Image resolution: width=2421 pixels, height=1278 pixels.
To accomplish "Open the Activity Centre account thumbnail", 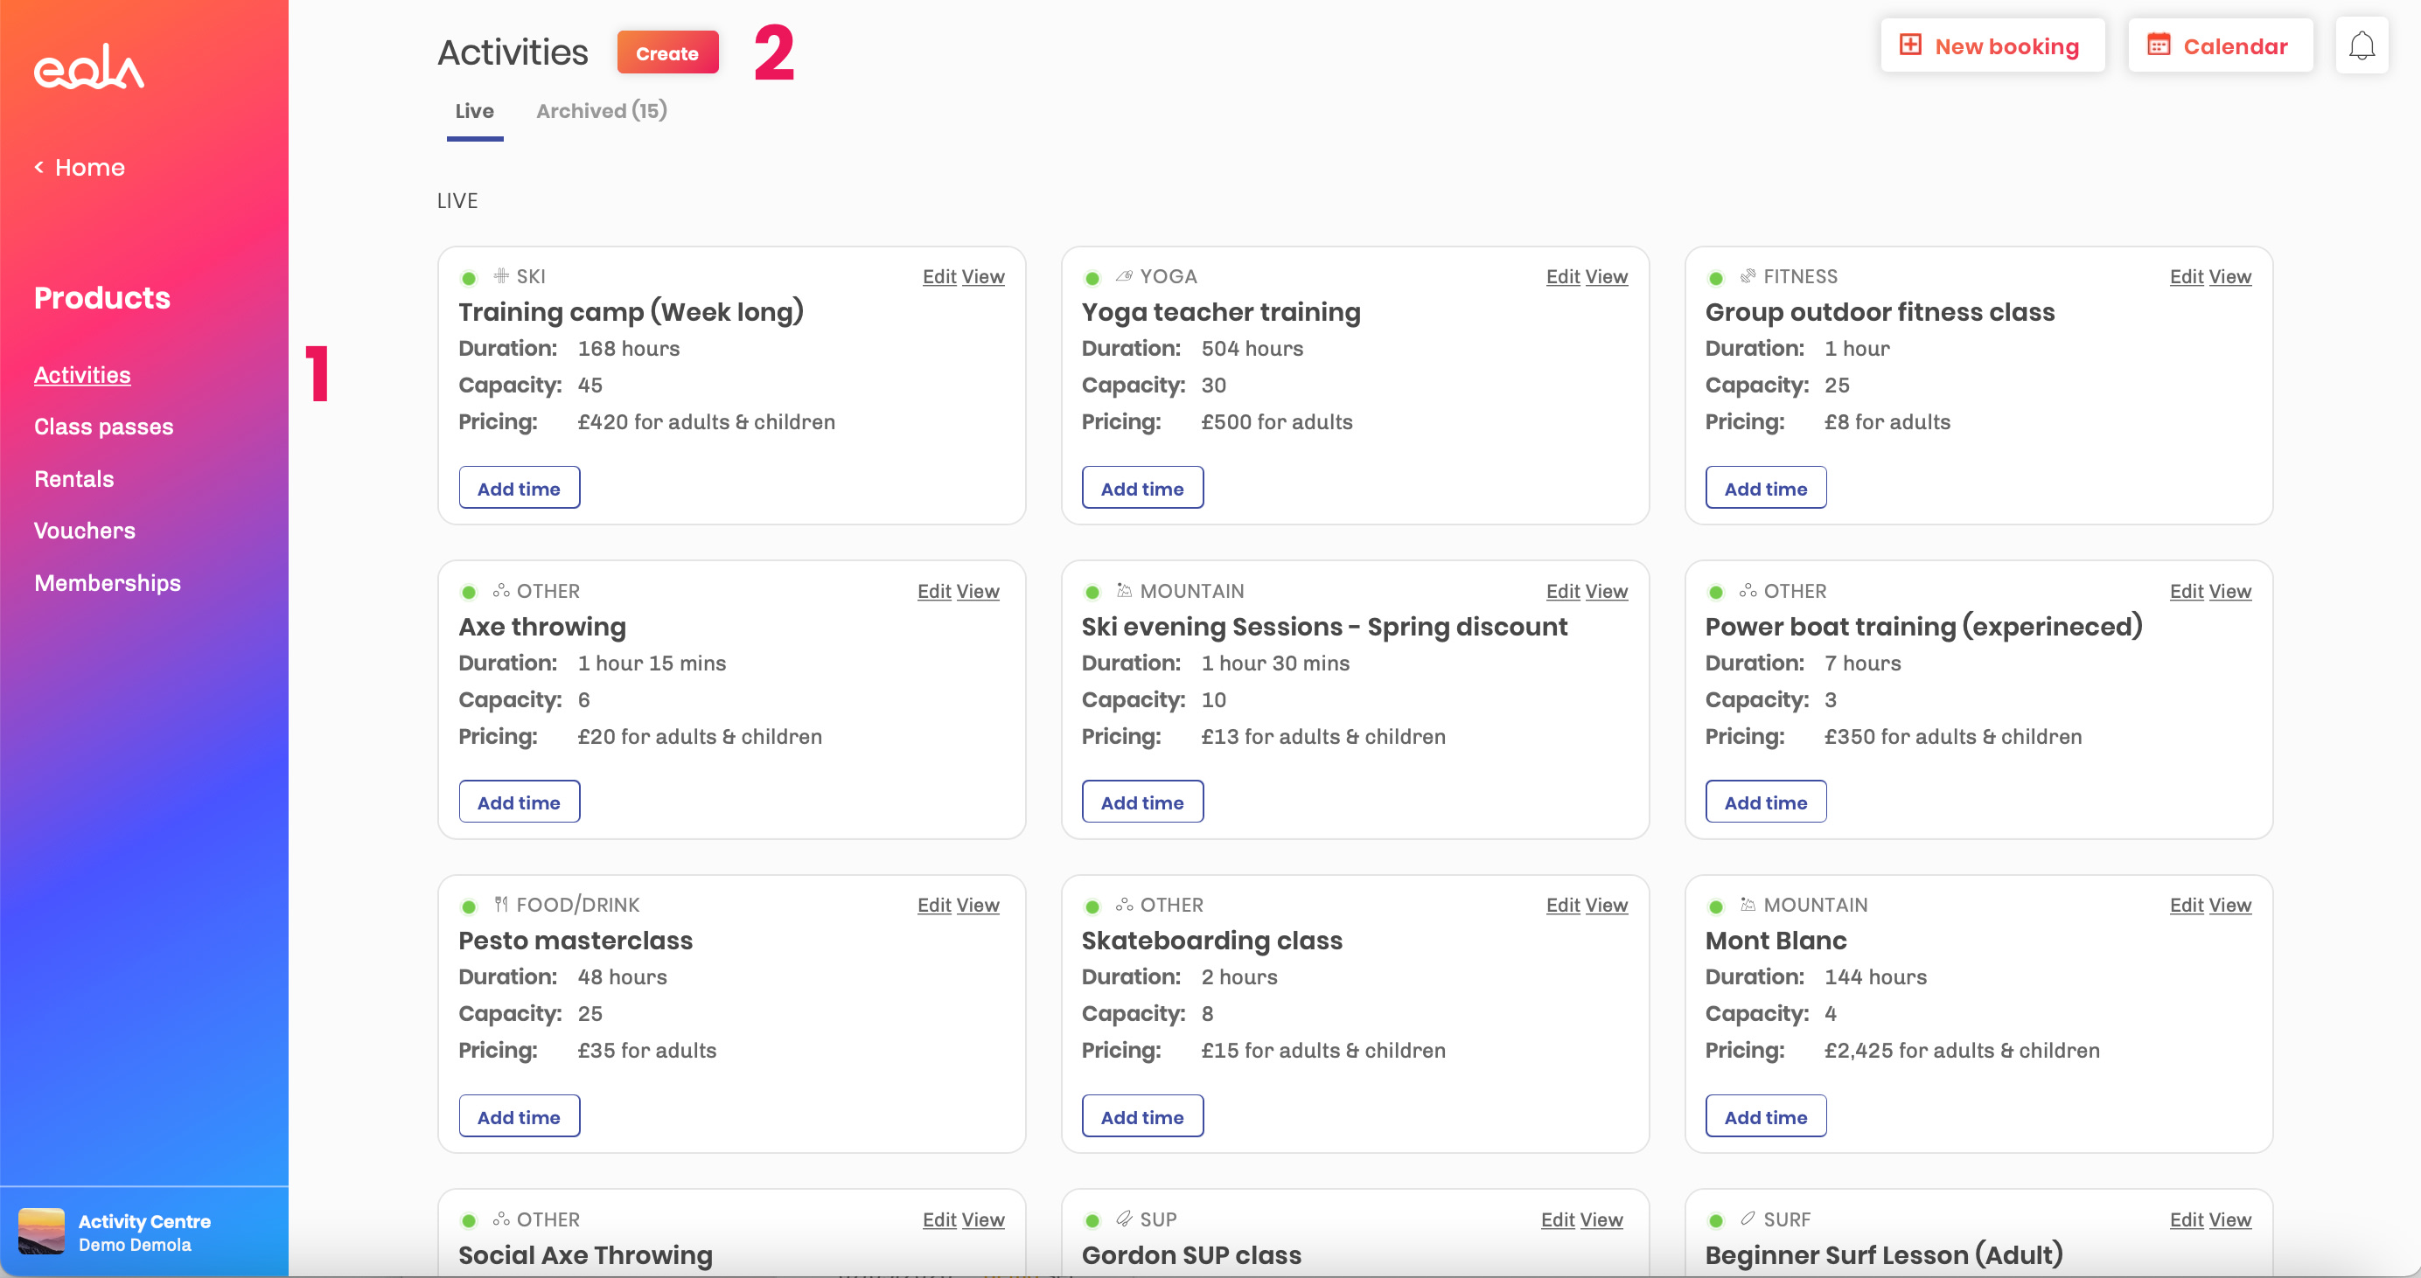I will point(41,1231).
